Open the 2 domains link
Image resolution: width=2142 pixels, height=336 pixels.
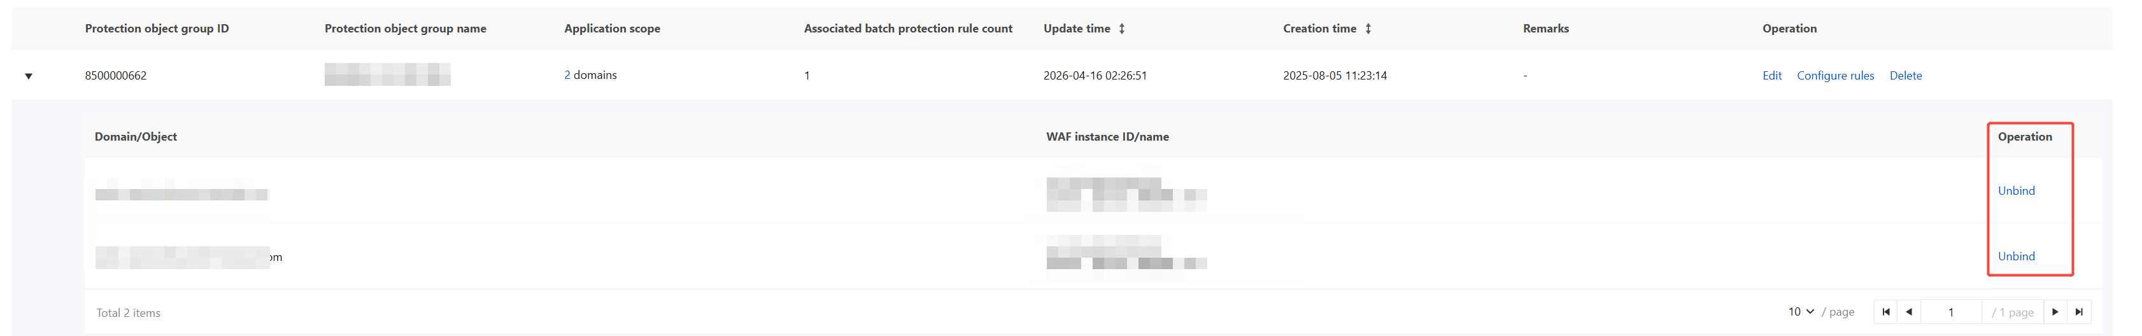coord(590,75)
